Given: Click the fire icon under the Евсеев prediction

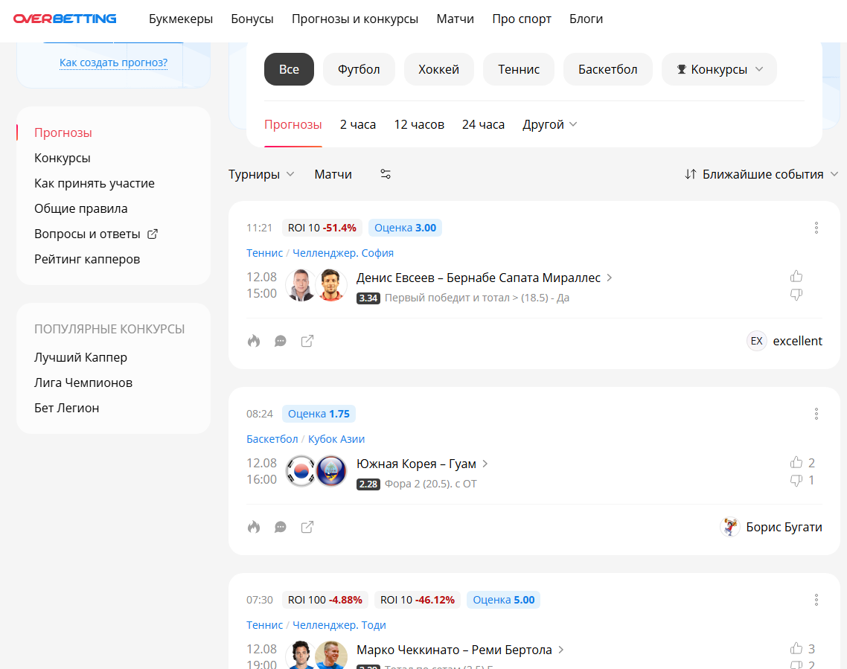Looking at the screenshot, I should (254, 340).
